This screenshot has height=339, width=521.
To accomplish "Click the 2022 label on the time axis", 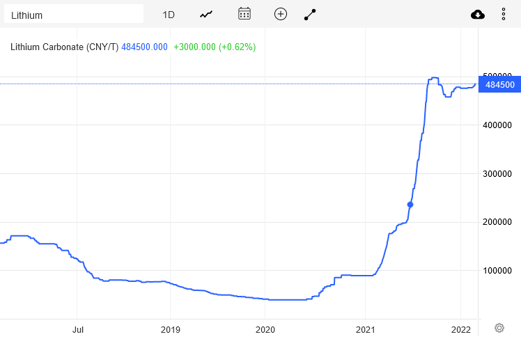I will pos(460,328).
